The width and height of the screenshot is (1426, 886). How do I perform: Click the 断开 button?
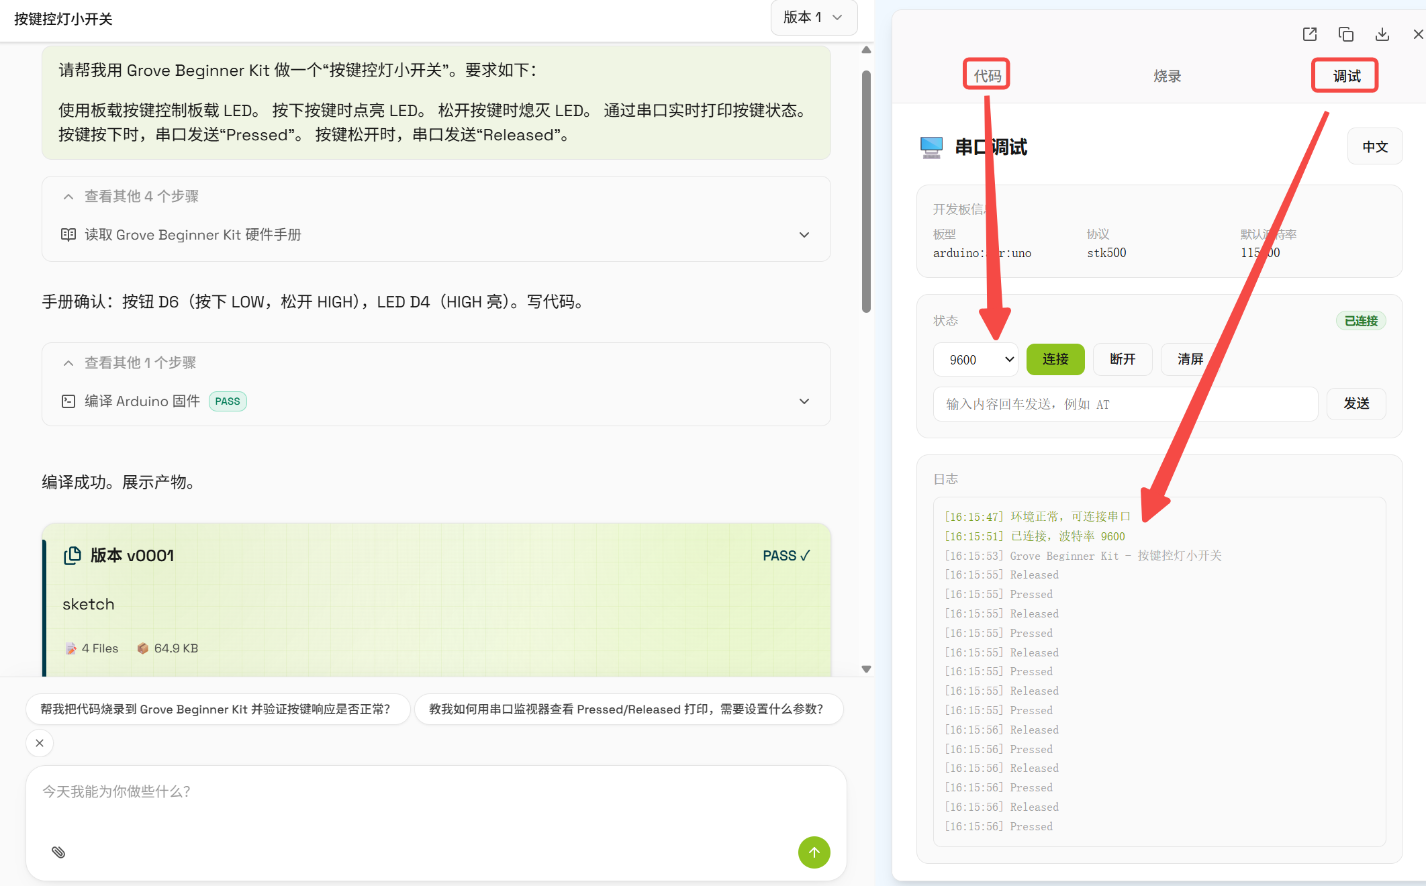click(1123, 360)
